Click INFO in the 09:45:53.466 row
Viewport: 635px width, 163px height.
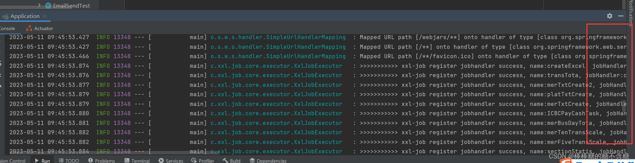(103, 56)
